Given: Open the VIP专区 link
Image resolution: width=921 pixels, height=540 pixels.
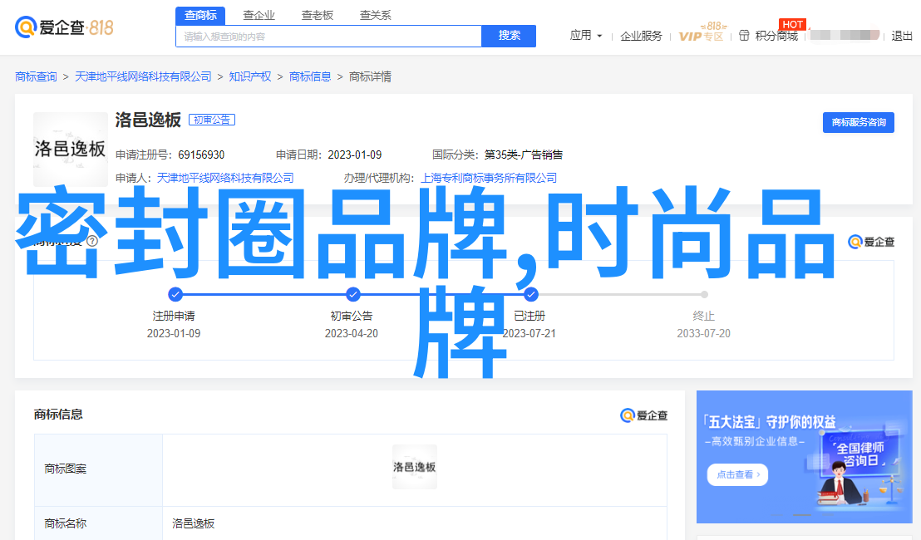Looking at the screenshot, I should 702,33.
